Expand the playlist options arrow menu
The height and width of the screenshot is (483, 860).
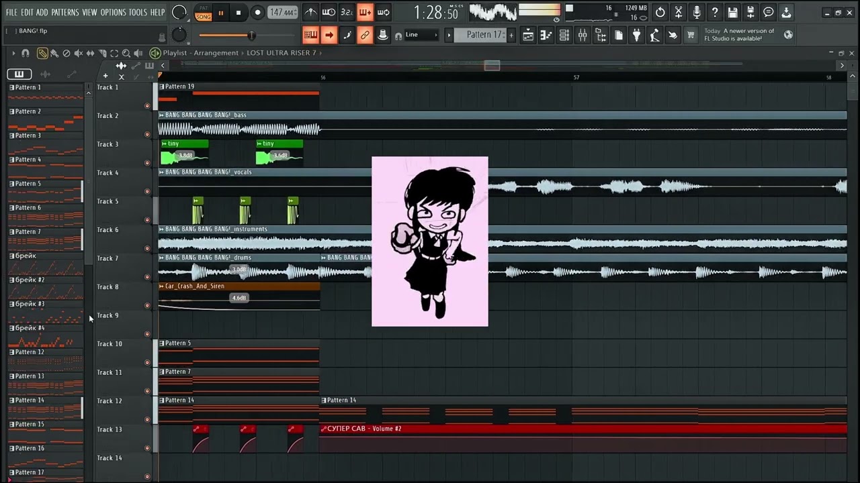click(x=13, y=53)
